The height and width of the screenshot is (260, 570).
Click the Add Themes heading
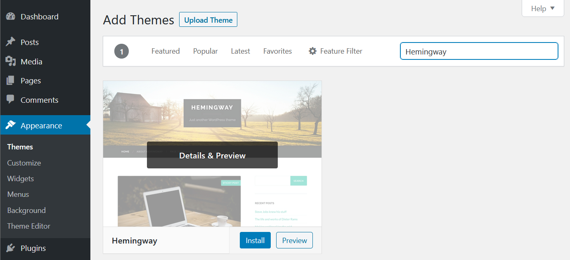pos(139,20)
